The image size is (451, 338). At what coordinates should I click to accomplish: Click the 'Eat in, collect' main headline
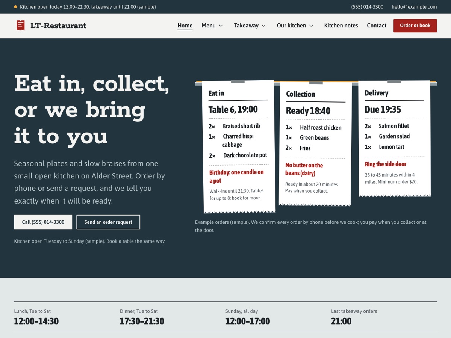[92, 110]
